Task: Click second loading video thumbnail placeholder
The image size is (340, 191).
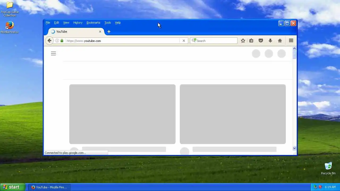Action: click(x=233, y=114)
